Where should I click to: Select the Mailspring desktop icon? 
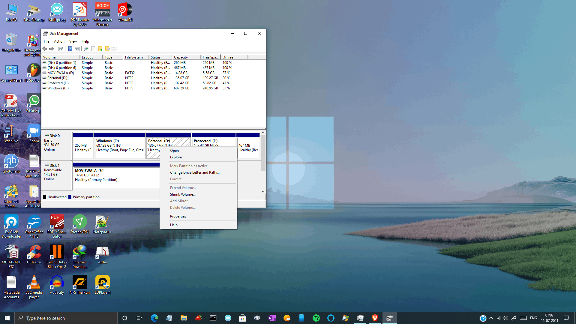57,12
